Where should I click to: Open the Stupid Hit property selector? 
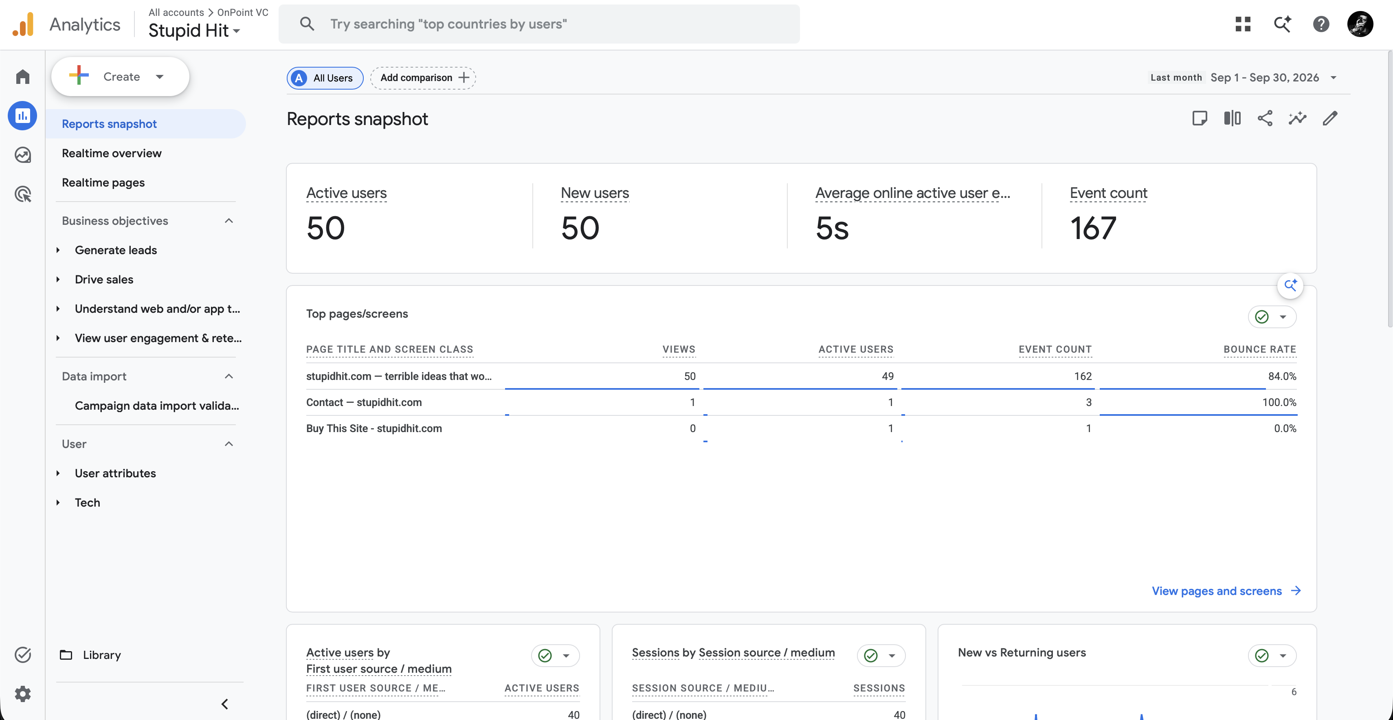coord(194,31)
